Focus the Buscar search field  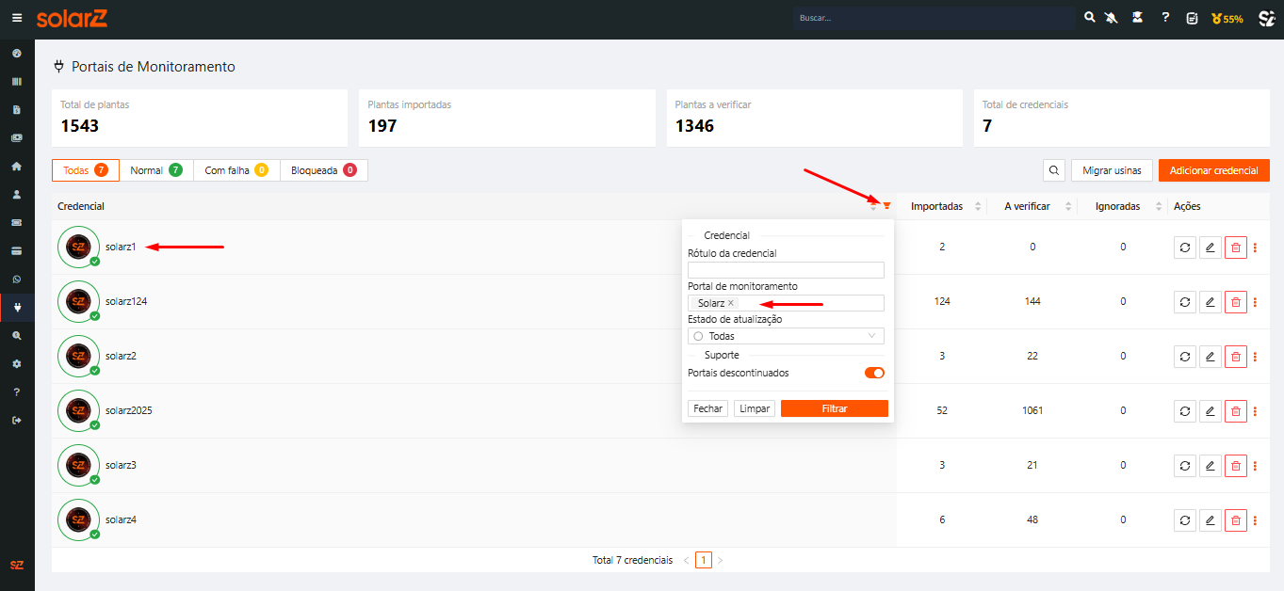pyautogui.click(x=934, y=18)
